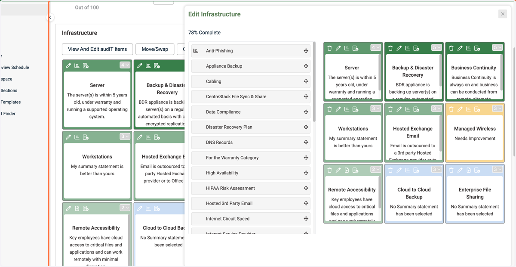Viewport: 516px width, 267px height.
Task: Select Appliance Backup list item
Action: (251, 66)
